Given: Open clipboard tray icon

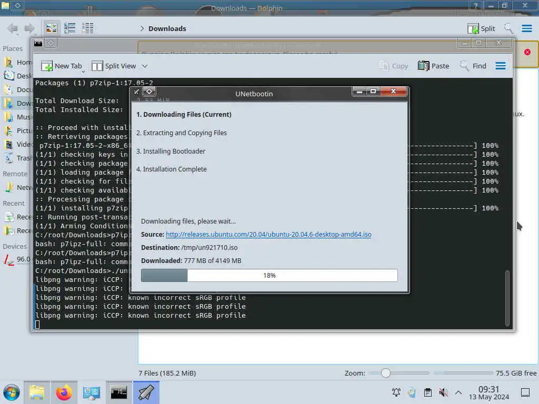Looking at the screenshot, I should (x=427, y=392).
